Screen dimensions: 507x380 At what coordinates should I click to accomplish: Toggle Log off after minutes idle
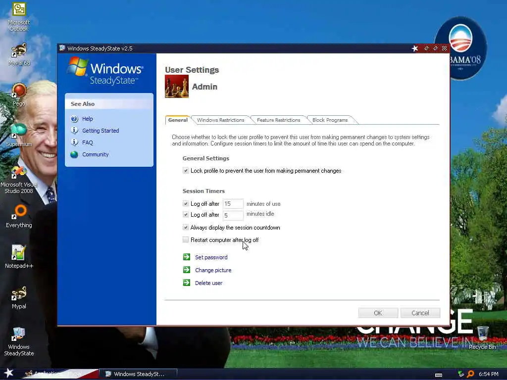pos(185,215)
